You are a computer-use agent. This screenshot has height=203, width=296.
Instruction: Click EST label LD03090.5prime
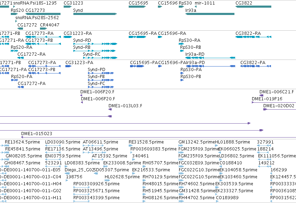(63, 142)
